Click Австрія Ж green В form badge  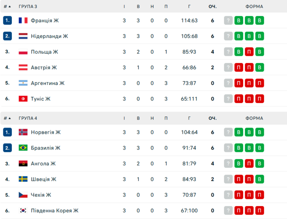260,68
